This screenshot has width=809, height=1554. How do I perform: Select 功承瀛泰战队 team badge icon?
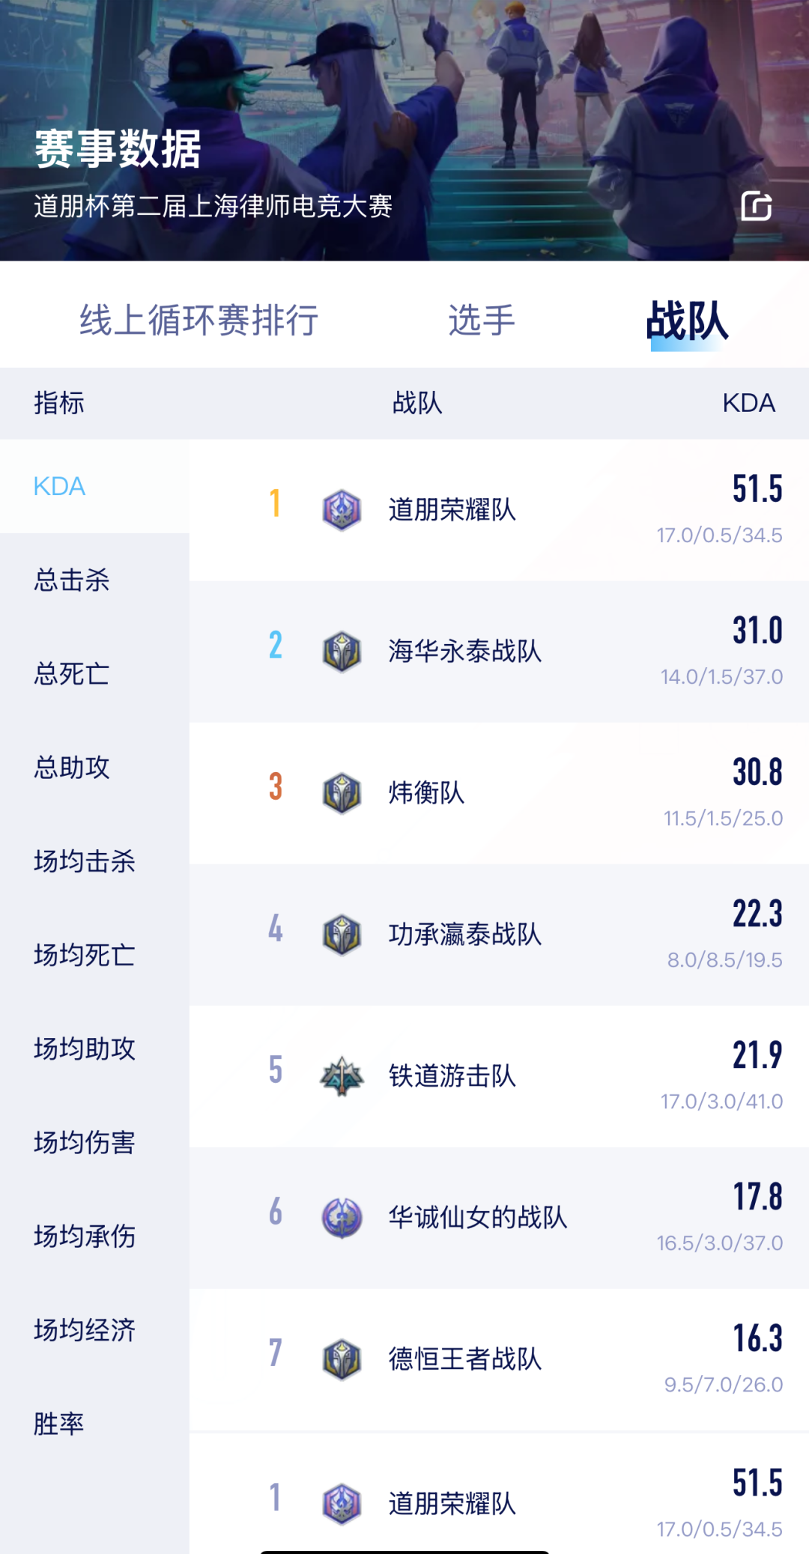coord(342,934)
